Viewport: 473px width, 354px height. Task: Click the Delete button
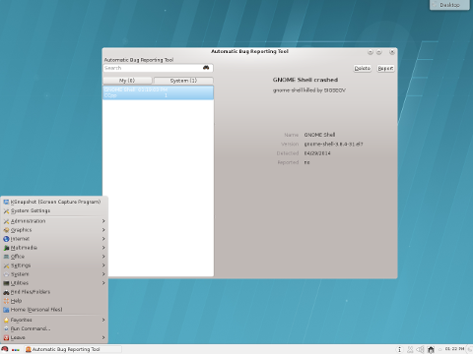363,68
